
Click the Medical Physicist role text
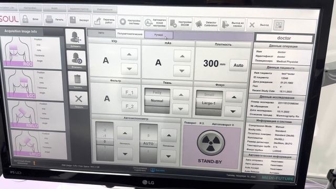point(287,61)
